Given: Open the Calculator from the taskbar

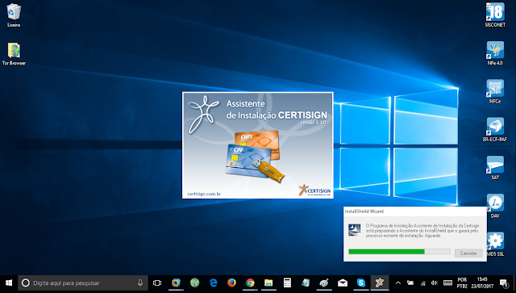Looking at the screenshot, I should coord(287,283).
